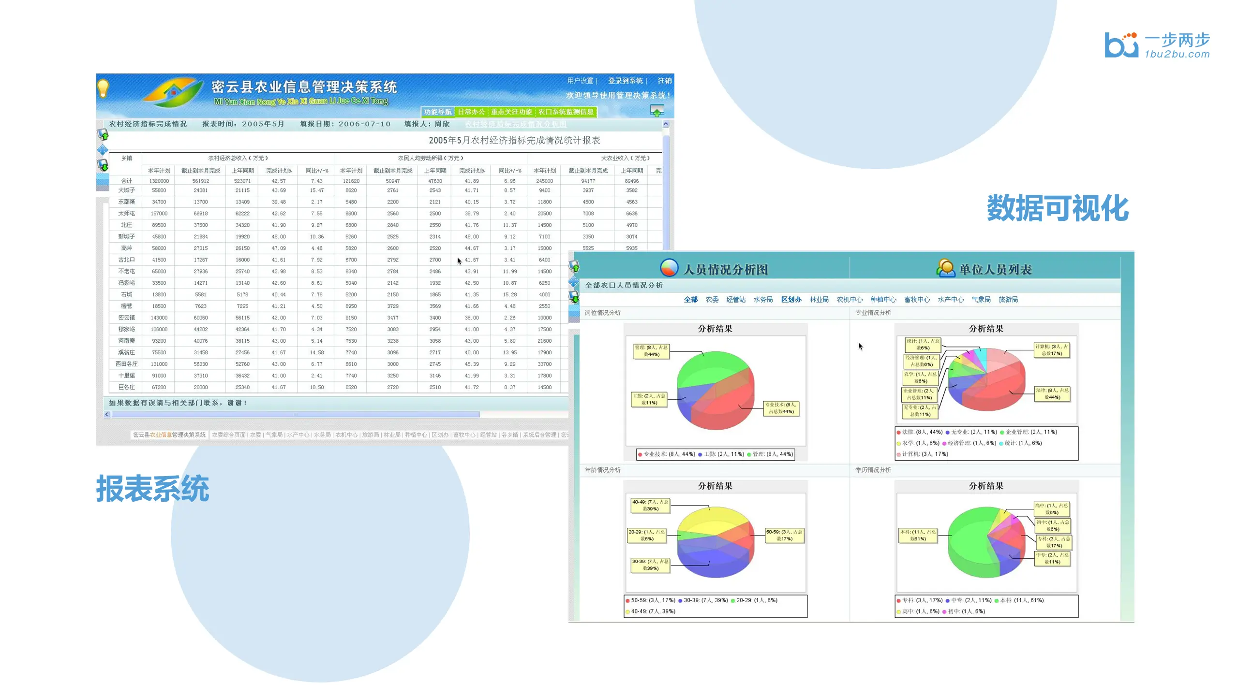The width and height of the screenshot is (1238, 696).
Task: Click the 用户设置 link
Action: (580, 81)
